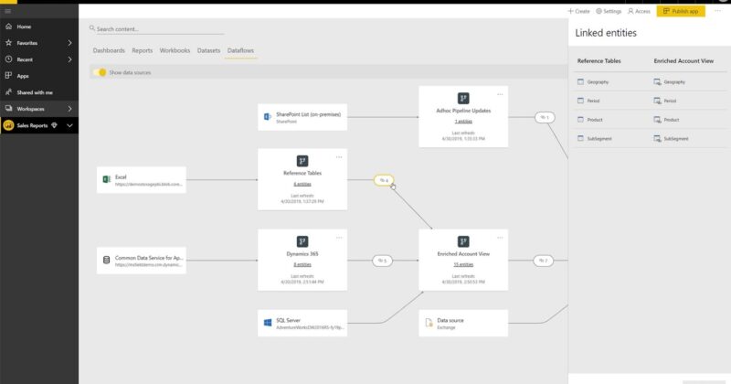
Task: Switch to the Dashboards tab
Action: [109, 50]
